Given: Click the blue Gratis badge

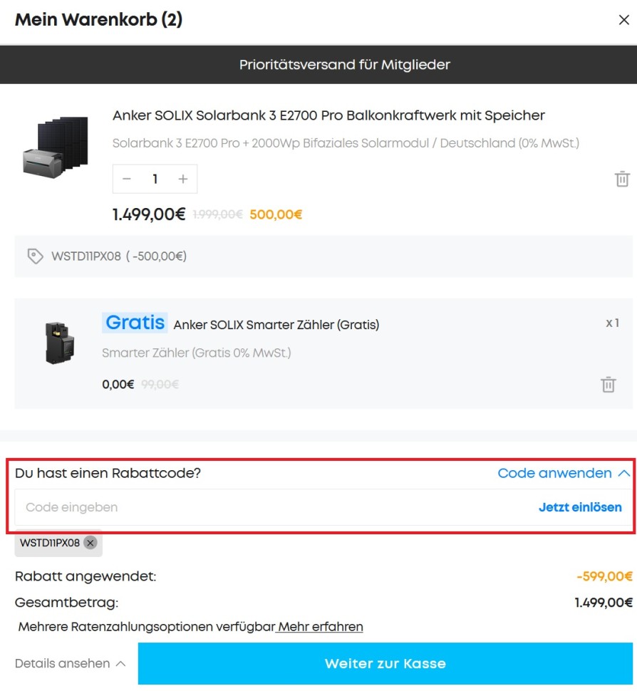Looking at the screenshot, I should pyautogui.click(x=135, y=323).
